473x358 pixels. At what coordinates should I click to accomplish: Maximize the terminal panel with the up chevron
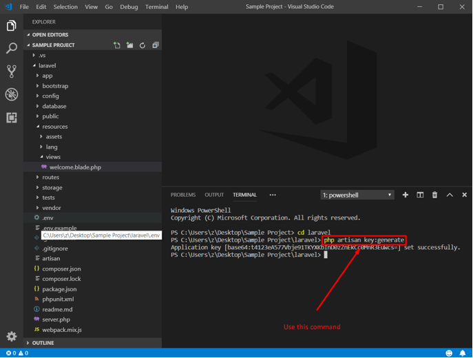pyautogui.click(x=450, y=195)
